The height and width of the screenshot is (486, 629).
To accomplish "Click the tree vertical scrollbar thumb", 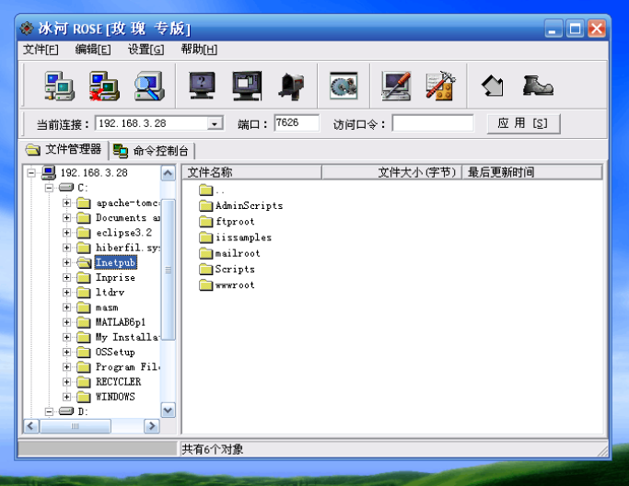I will (x=169, y=270).
